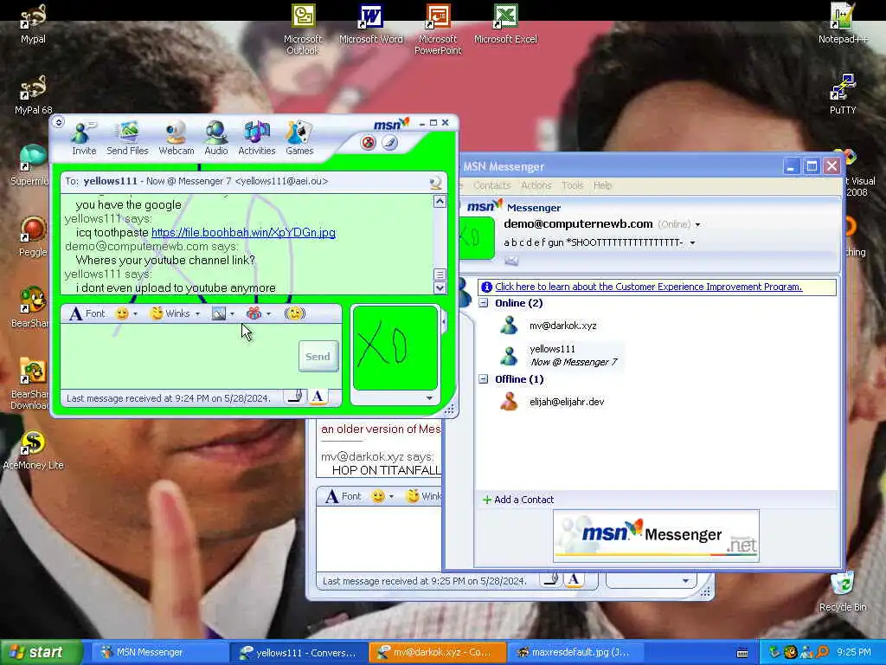Screen dimensions: 886x665
Task: Open the personal message dropdown arrow
Action: pyautogui.click(x=692, y=243)
